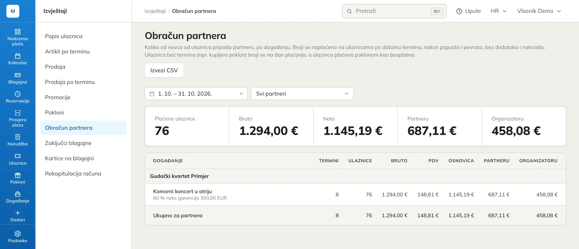Click the Ukupno za partnera row

(355, 215)
